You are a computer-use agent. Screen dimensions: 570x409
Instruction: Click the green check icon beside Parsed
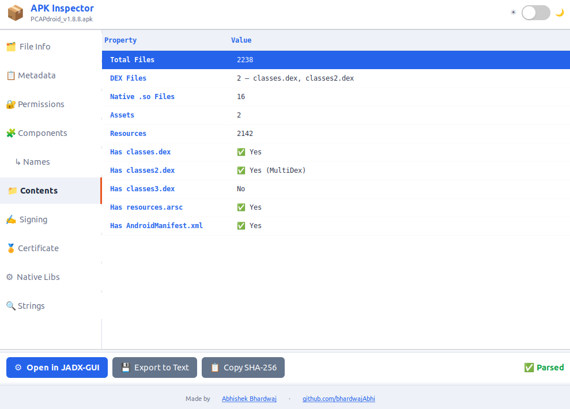click(x=529, y=368)
